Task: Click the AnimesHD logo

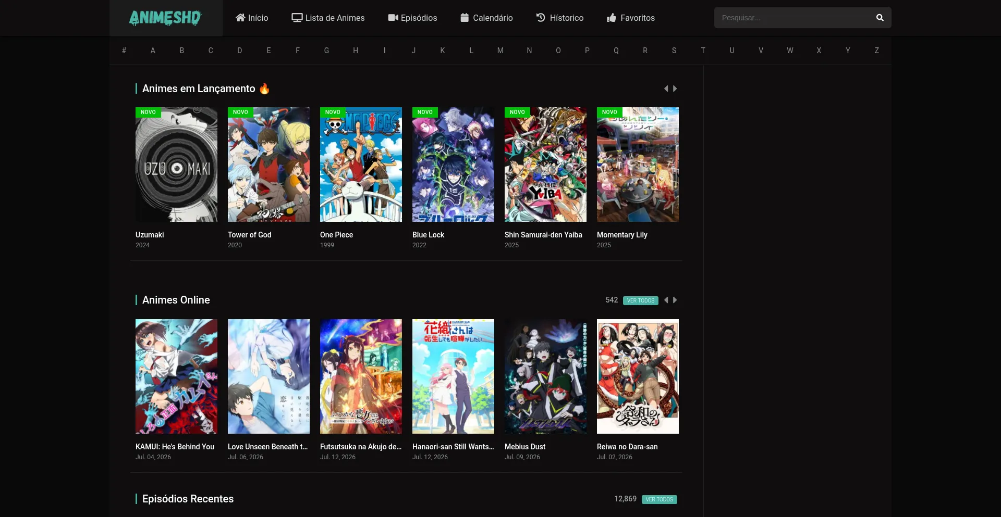Action: (165, 18)
